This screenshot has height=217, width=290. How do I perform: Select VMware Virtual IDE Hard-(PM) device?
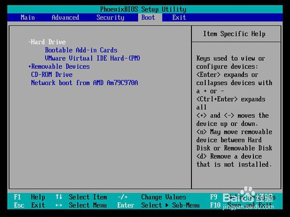click(x=92, y=58)
